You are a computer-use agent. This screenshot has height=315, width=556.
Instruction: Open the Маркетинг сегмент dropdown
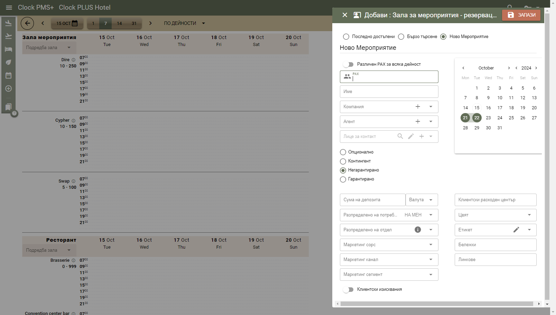(x=389, y=275)
